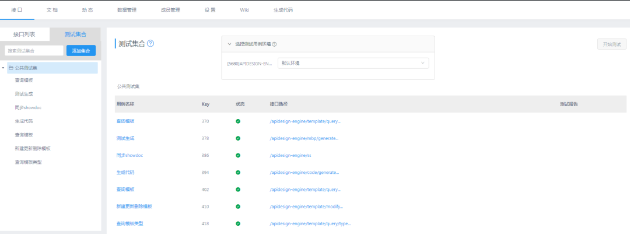Click the green status icon for key 418
The width and height of the screenshot is (630, 234).
click(x=238, y=223)
